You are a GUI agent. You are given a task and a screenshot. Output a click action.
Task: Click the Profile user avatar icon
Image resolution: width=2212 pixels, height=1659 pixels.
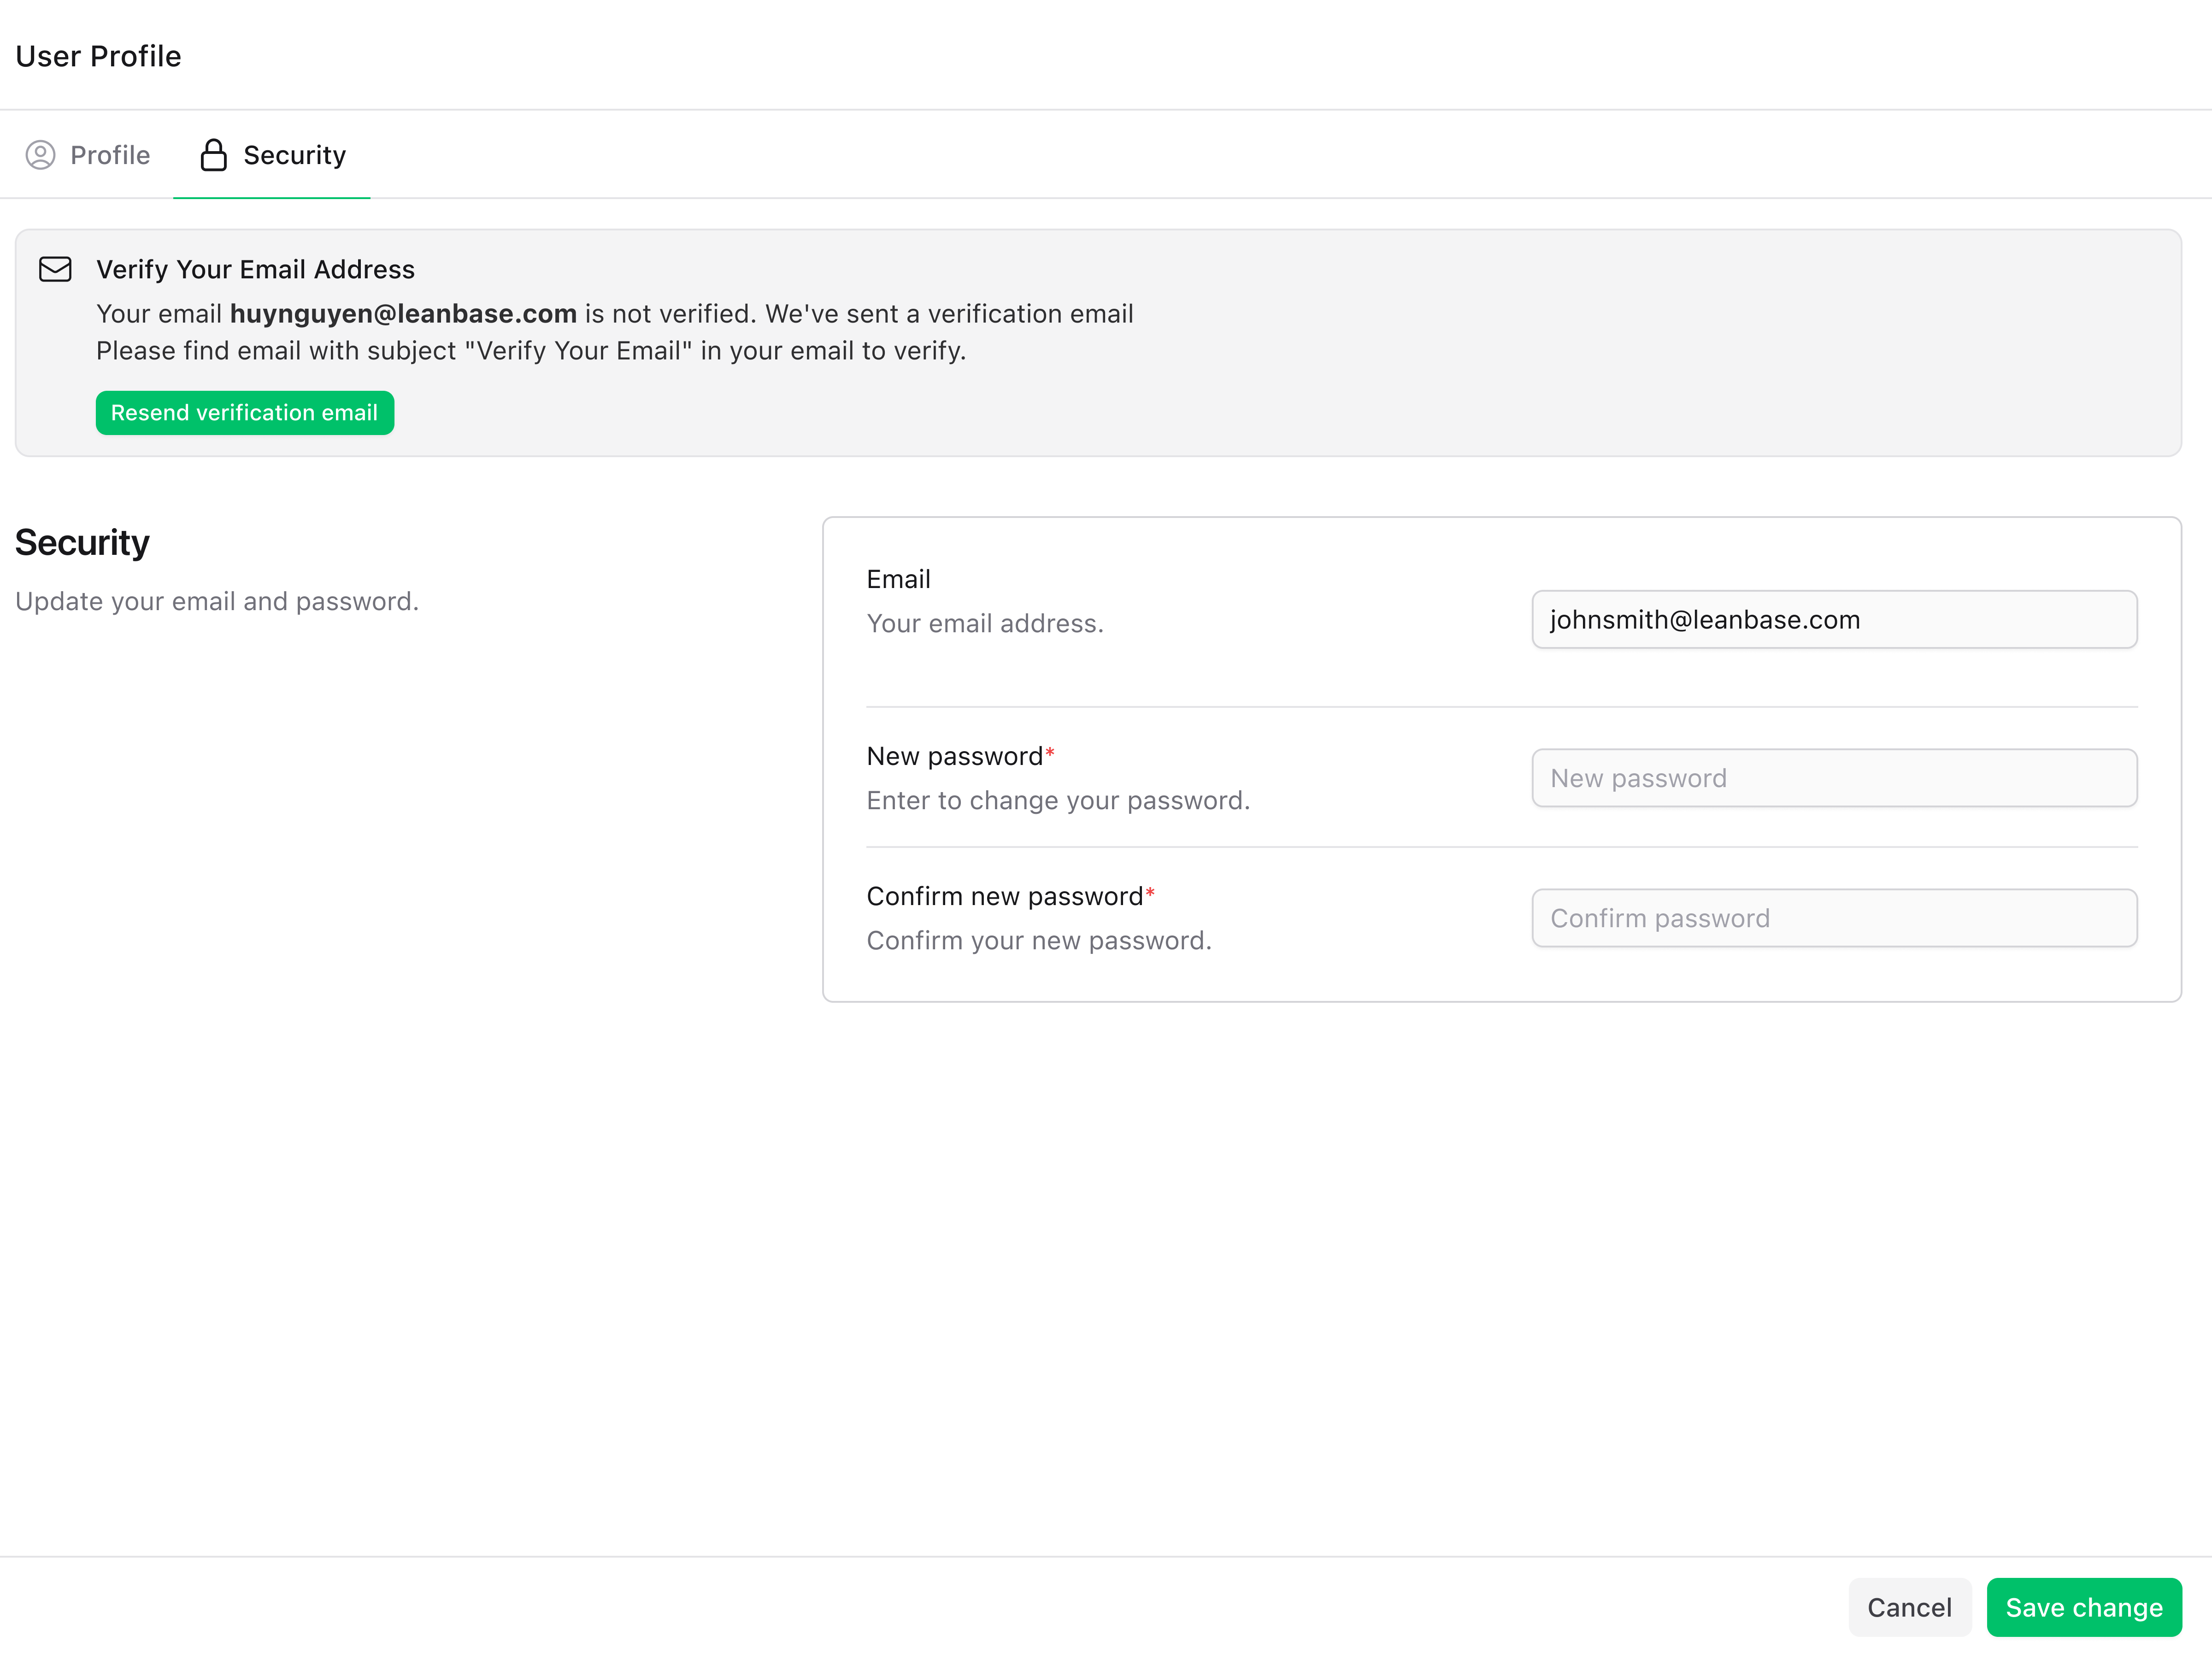40,155
